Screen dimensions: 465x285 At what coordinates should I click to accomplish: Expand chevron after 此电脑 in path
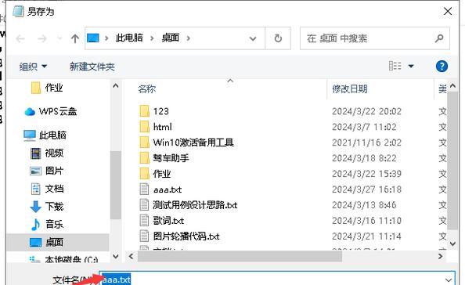point(152,38)
